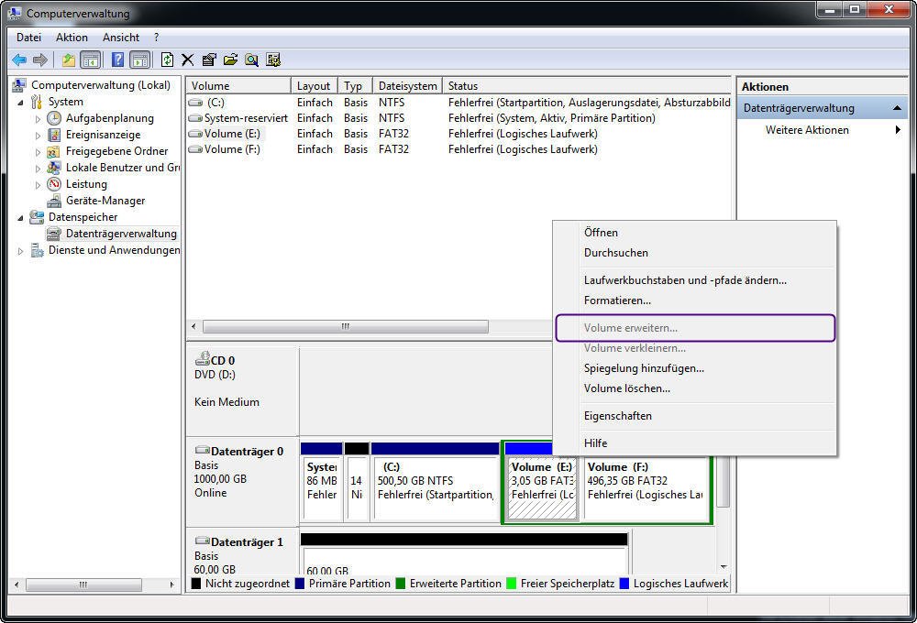Click the volume list horizontal scrollbar
The image size is (917, 623).
click(x=346, y=326)
